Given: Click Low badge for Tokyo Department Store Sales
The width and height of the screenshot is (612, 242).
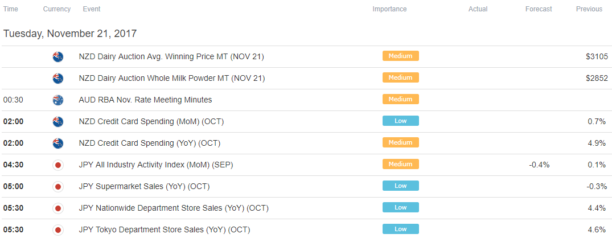Looking at the screenshot, I should 400,229.
